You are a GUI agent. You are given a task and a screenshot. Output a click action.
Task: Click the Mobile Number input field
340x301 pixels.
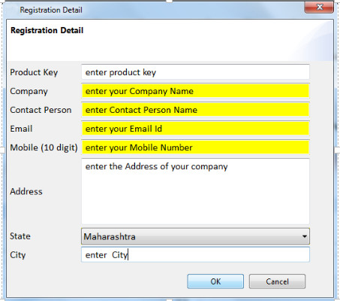pyautogui.click(x=195, y=147)
